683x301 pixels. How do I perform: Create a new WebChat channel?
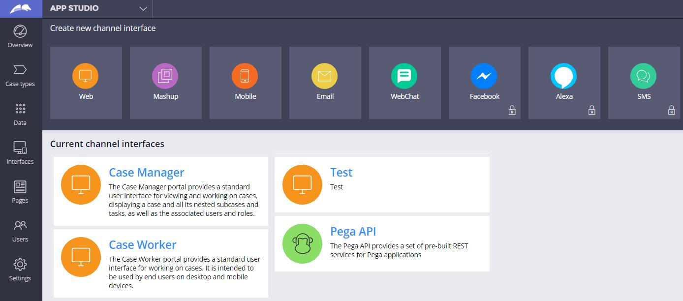tap(405, 83)
